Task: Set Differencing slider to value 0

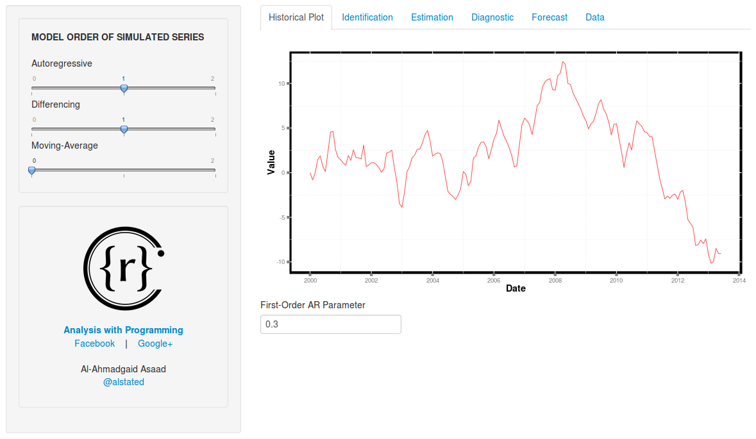Action: pos(32,129)
